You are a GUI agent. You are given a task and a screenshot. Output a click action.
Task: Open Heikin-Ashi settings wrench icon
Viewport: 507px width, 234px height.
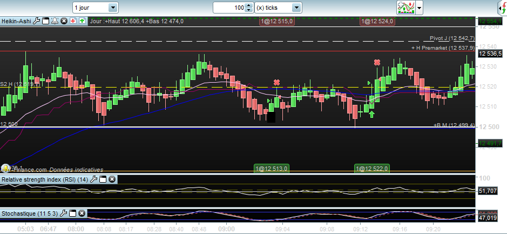pyautogui.click(x=37, y=21)
